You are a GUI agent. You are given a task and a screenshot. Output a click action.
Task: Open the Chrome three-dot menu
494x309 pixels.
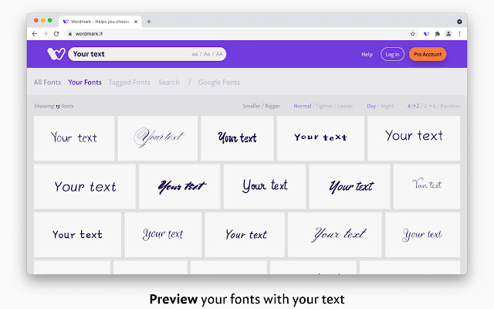pos(460,34)
